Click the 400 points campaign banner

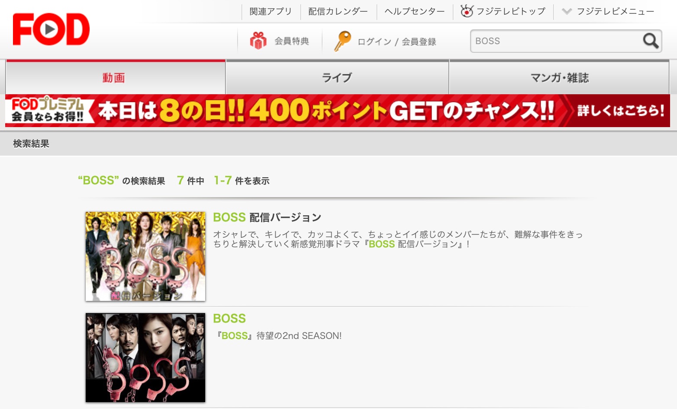[x=338, y=111]
